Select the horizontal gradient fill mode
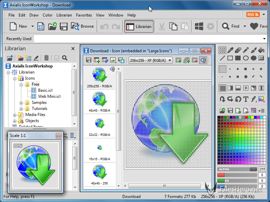Viewport: 270px width, 202px height. 230,88
